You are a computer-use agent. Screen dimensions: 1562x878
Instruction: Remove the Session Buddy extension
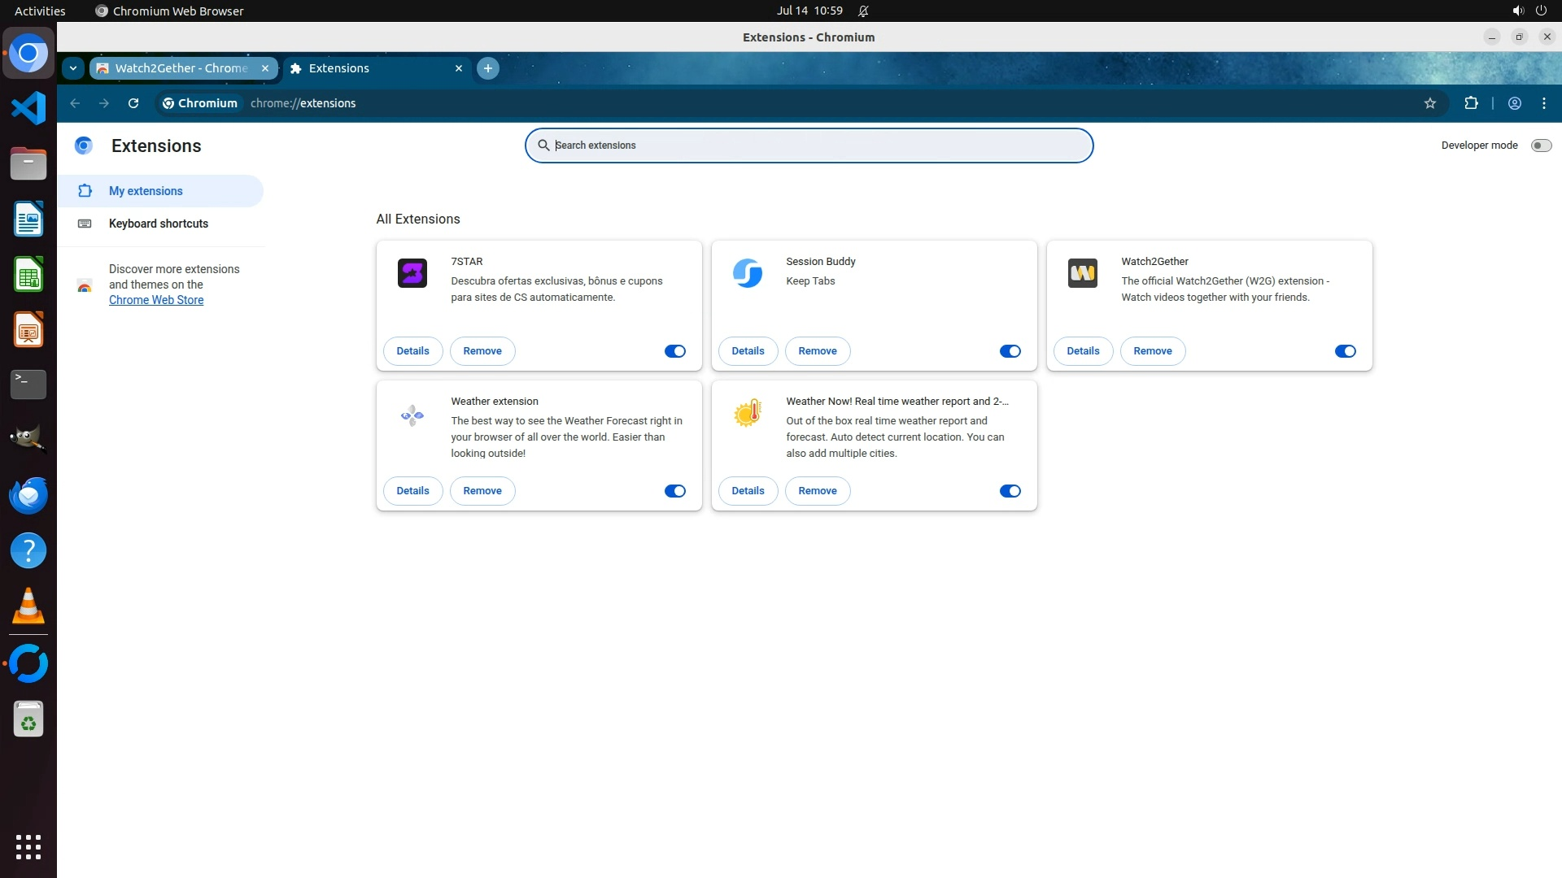(817, 351)
